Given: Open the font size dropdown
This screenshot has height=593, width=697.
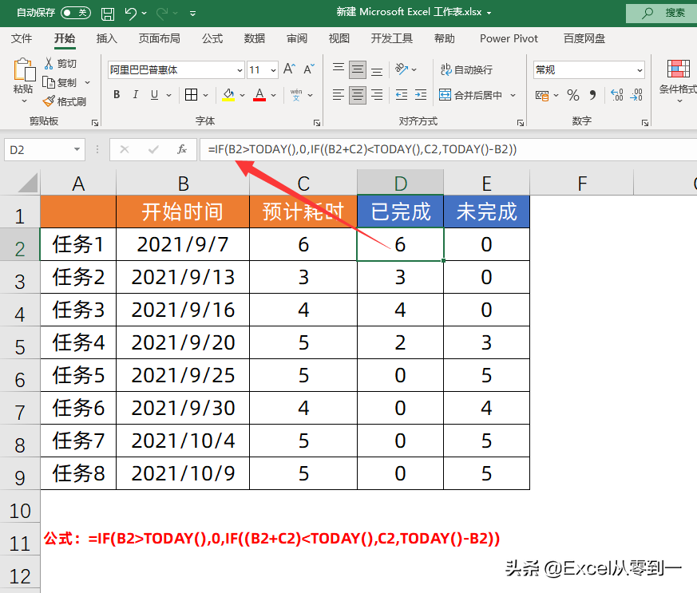Looking at the screenshot, I should 273,70.
